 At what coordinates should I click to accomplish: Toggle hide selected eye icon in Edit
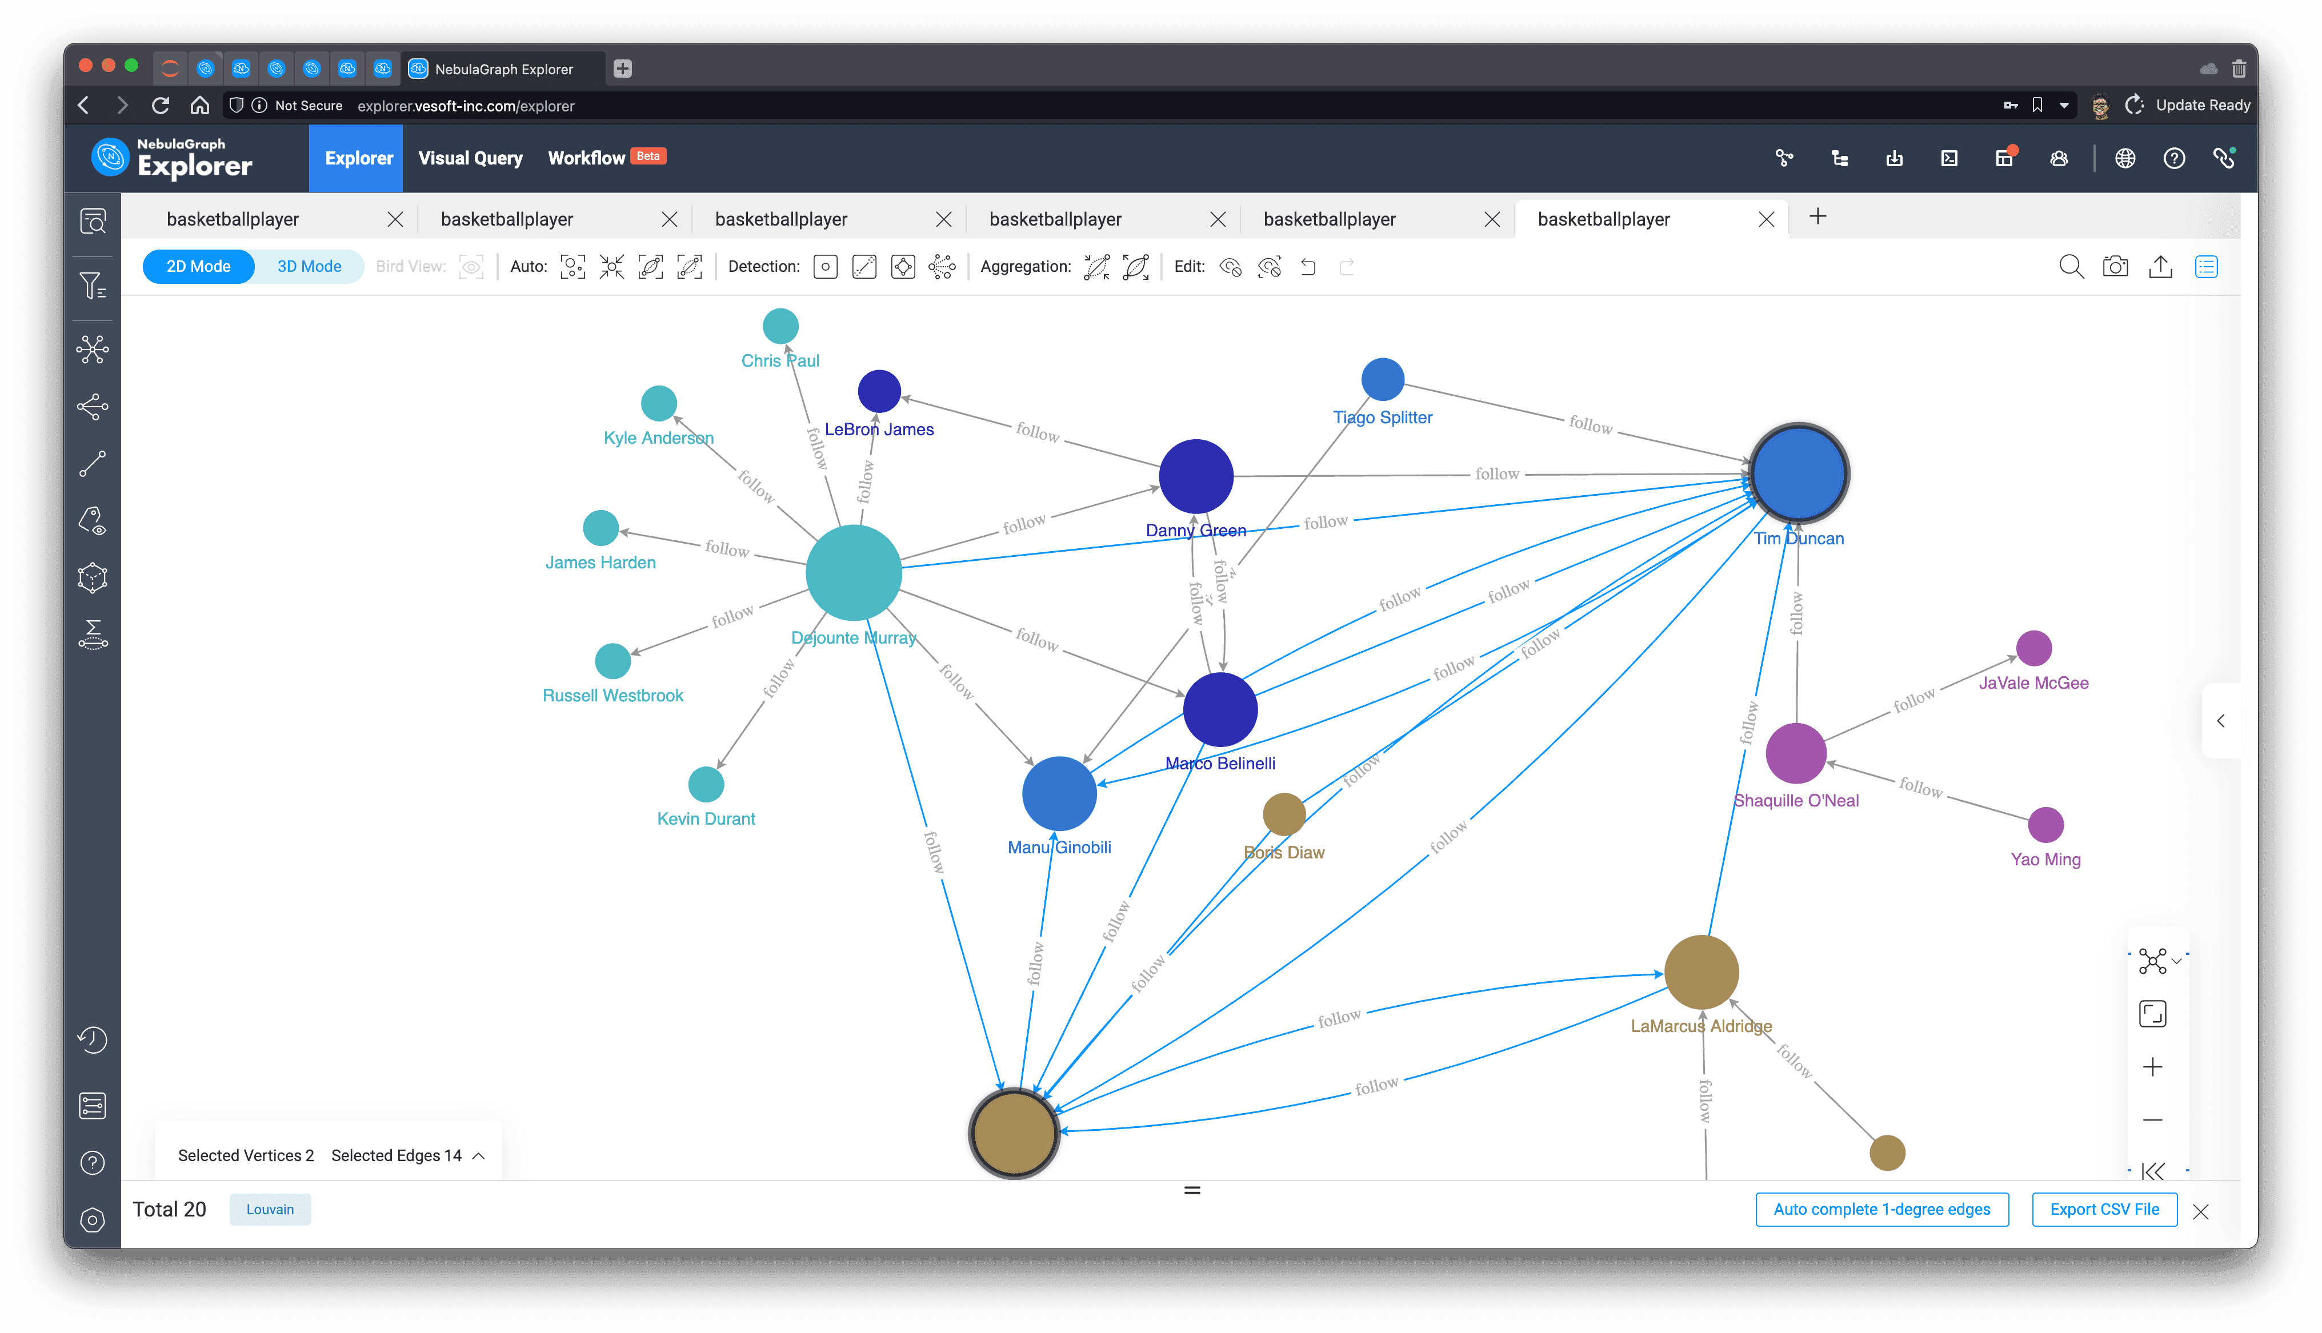pyautogui.click(x=1231, y=267)
